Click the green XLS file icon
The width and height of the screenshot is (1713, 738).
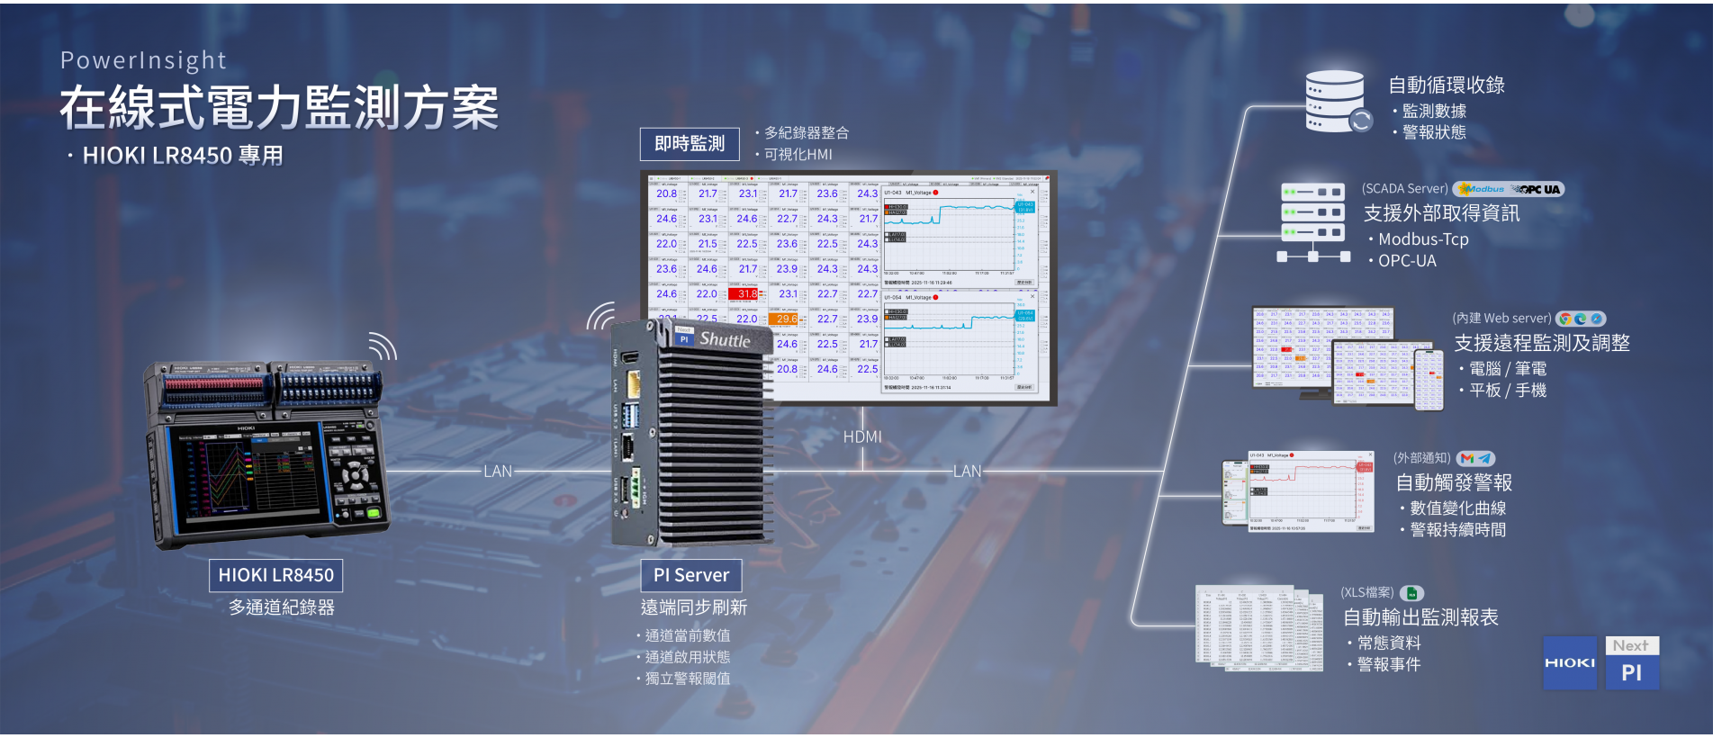pos(1412,593)
